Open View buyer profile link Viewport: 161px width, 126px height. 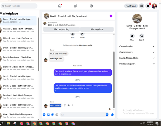coord(86,45)
